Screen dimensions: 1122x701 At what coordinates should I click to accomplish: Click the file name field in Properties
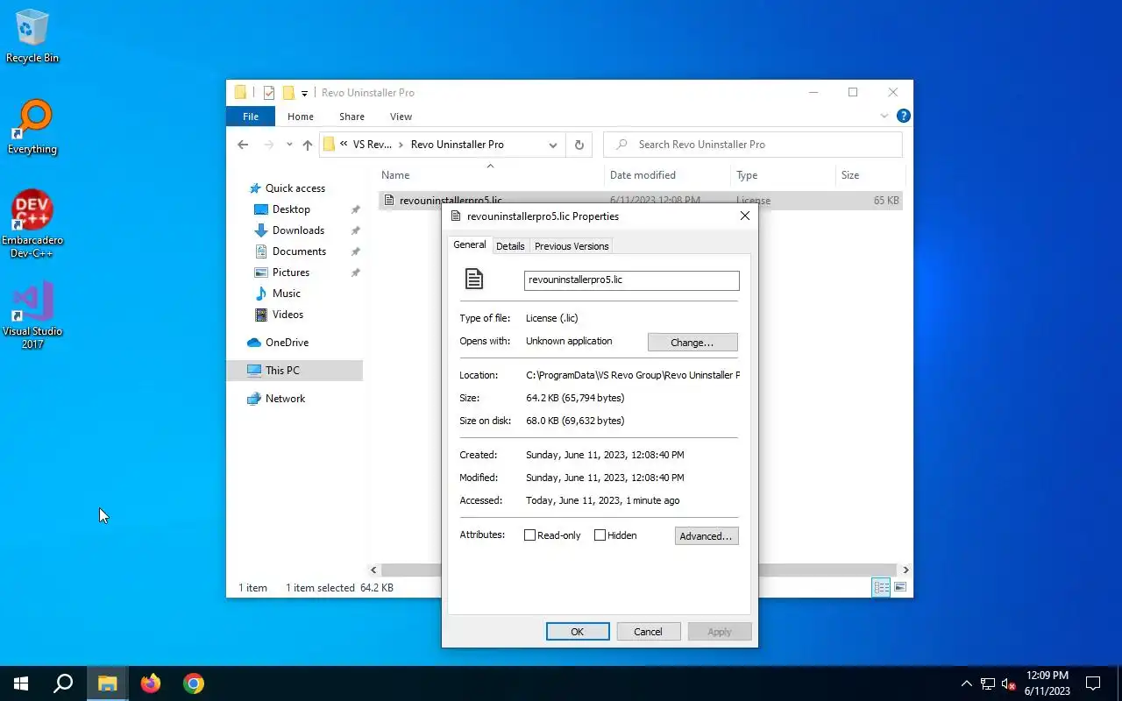click(x=631, y=280)
